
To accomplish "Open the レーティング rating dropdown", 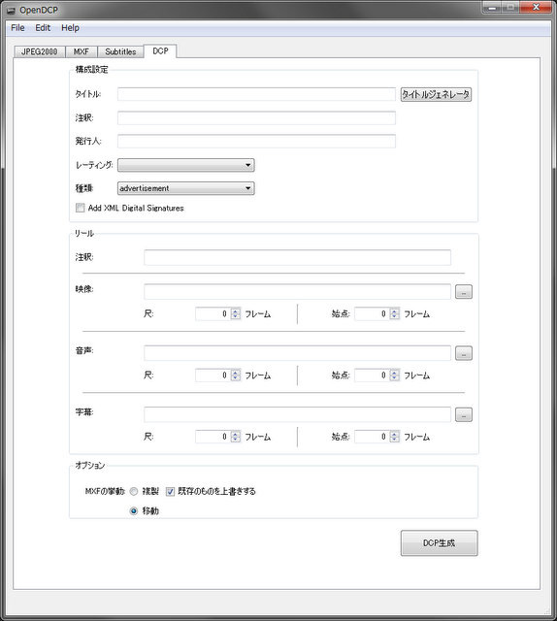I will point(185,165).
